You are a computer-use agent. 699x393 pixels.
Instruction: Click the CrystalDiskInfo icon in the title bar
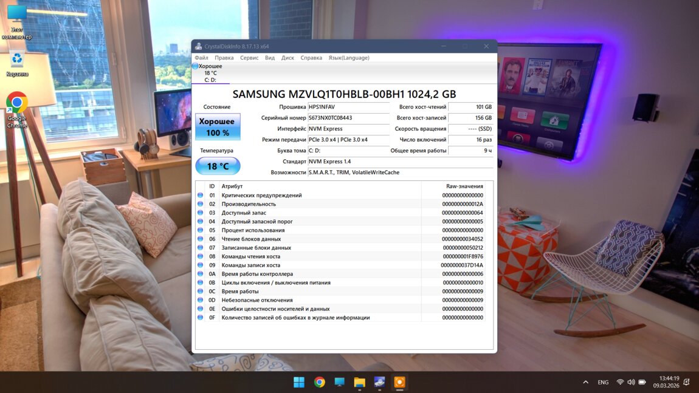(199, 46)
